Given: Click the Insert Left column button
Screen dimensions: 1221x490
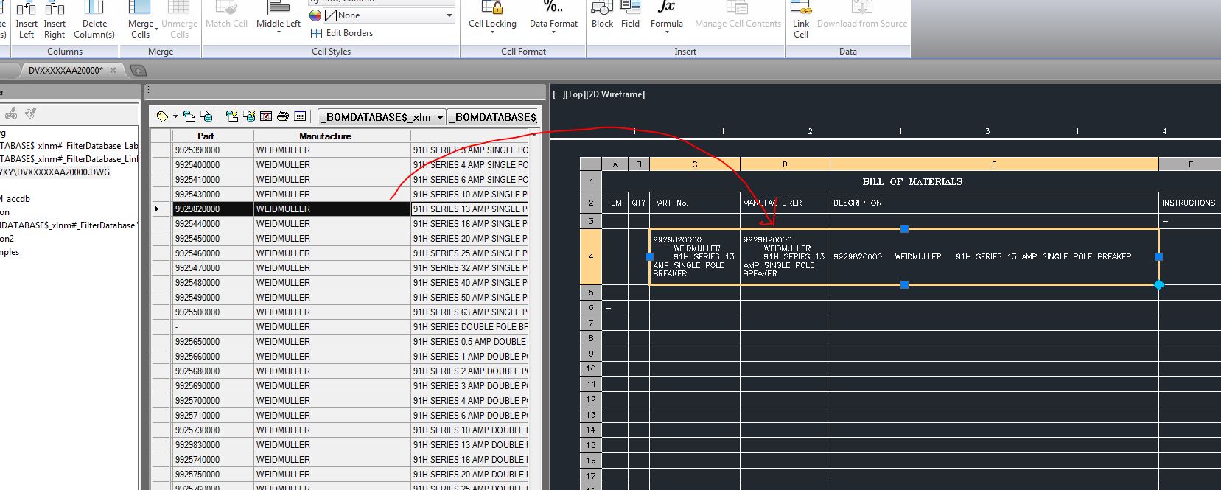Looking at the screenshot, I should click(27, 20).
